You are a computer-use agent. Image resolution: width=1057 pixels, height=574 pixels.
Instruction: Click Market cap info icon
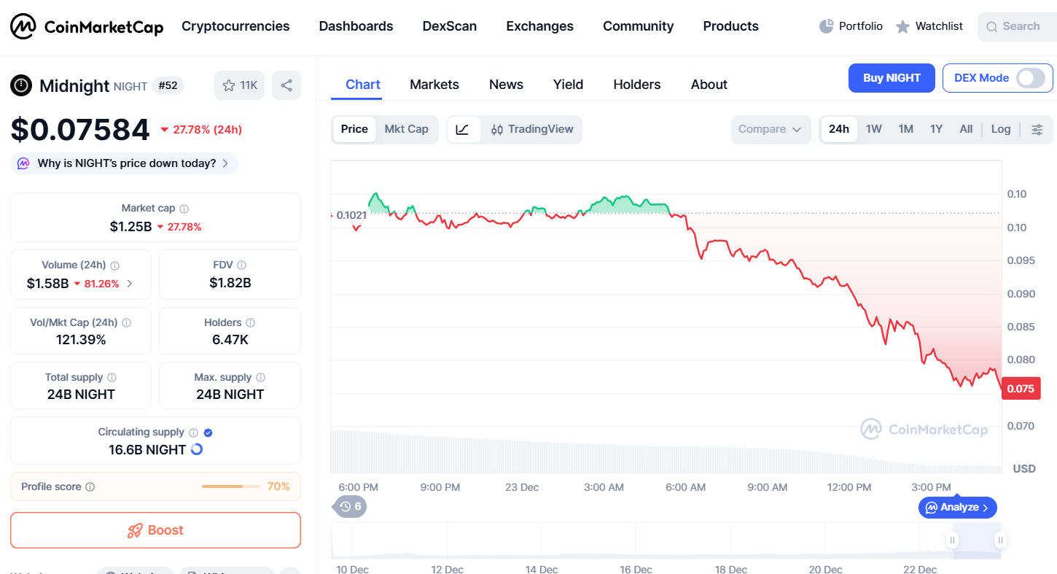click(184, 209)
